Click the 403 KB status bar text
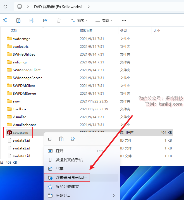Image resolution: width=184 pixels, height=200 pixels. click(11, 162)
